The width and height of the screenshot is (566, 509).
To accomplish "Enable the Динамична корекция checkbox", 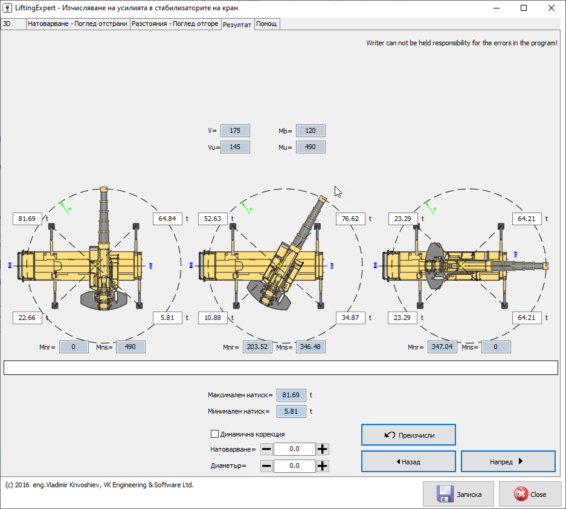I will [214, 434].
